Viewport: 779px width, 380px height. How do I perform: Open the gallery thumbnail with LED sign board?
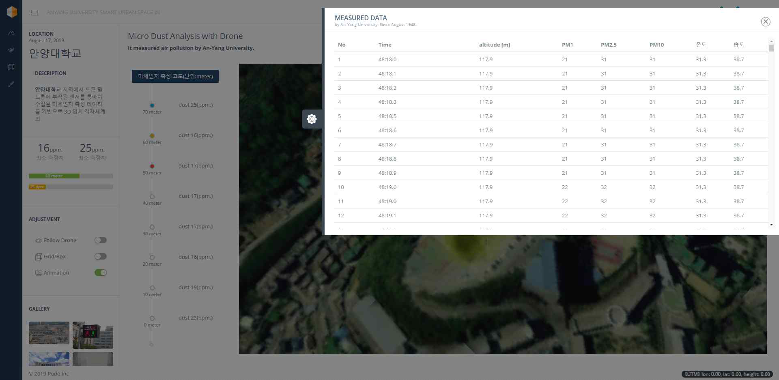pyautogui.click(x=93, y=335)
